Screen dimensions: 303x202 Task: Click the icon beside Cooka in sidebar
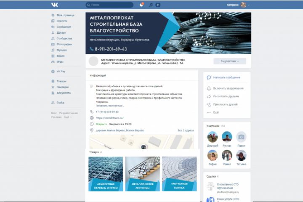point(53,102)
